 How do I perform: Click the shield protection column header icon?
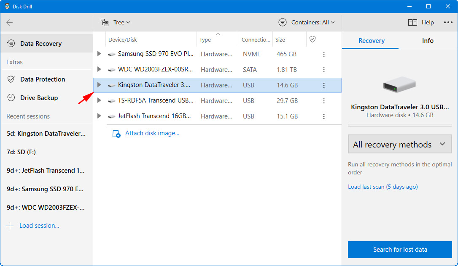tap(313, 39)
